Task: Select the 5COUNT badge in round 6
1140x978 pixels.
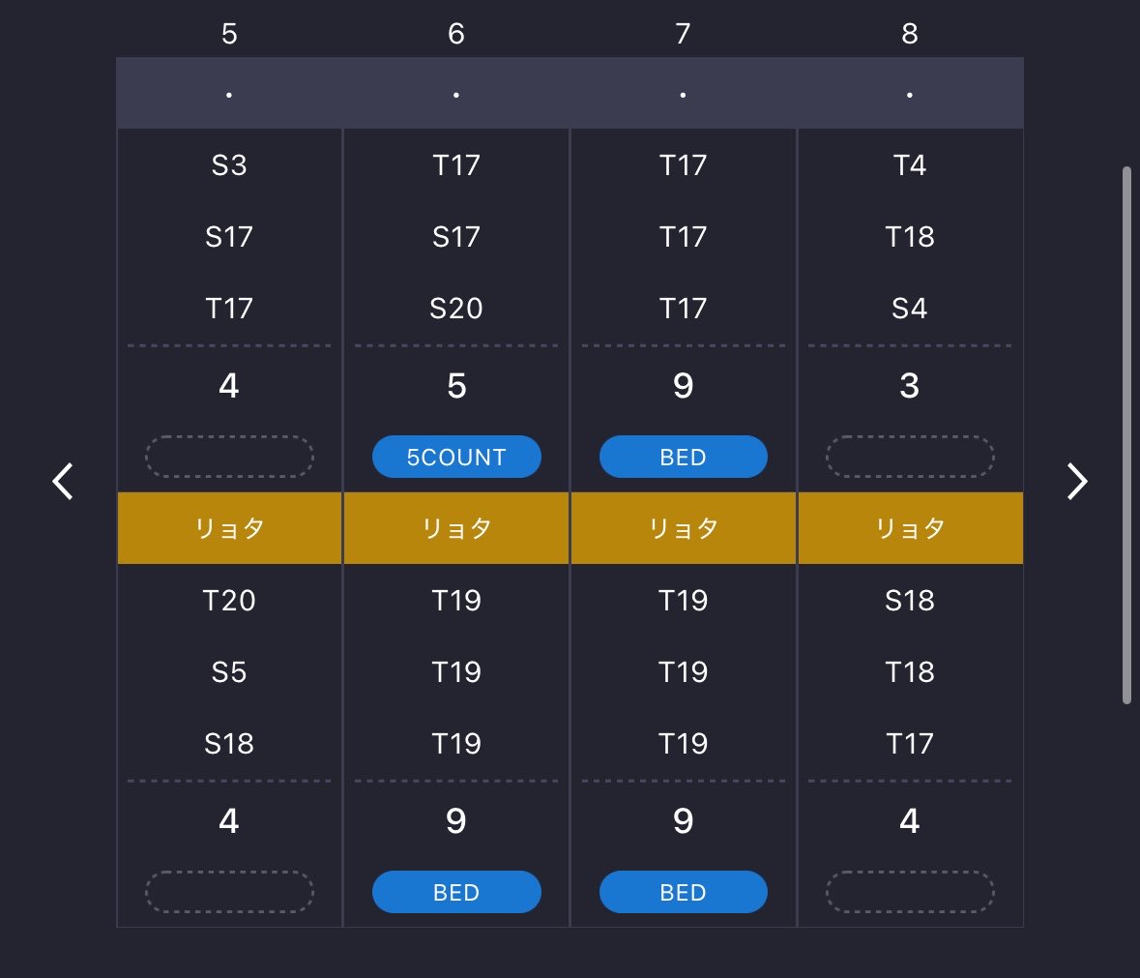Action: click(x=456, y=457)
